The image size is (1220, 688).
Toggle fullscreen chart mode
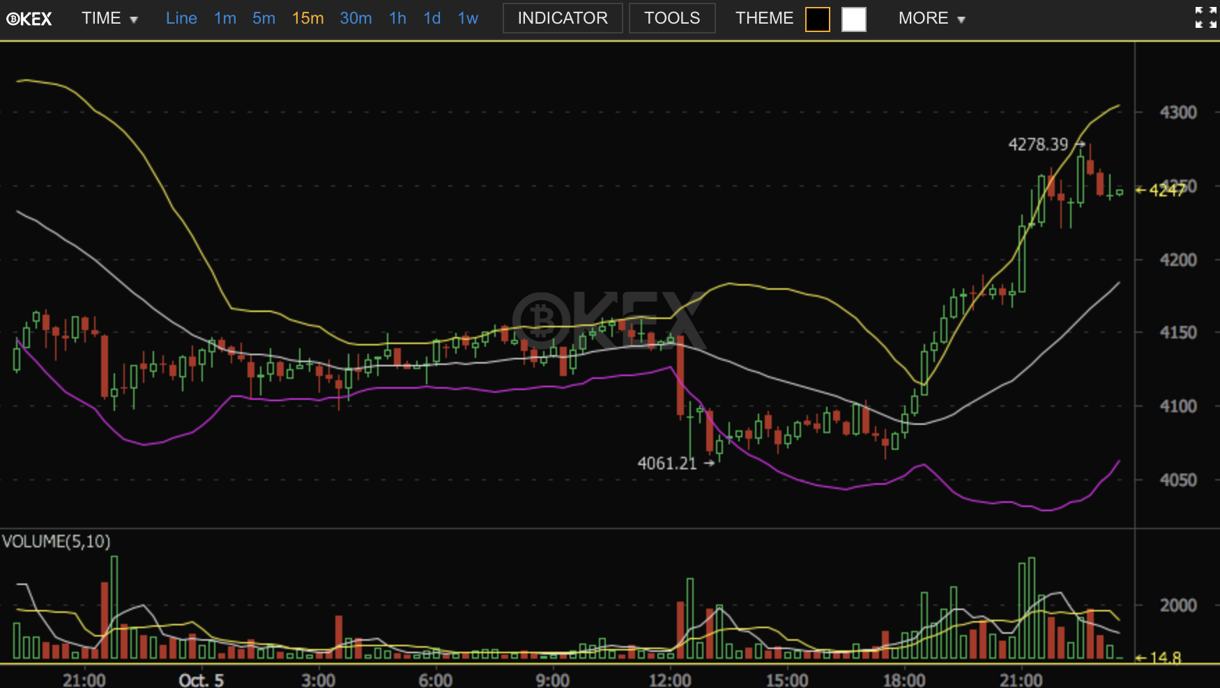(x=1205, y=18)
